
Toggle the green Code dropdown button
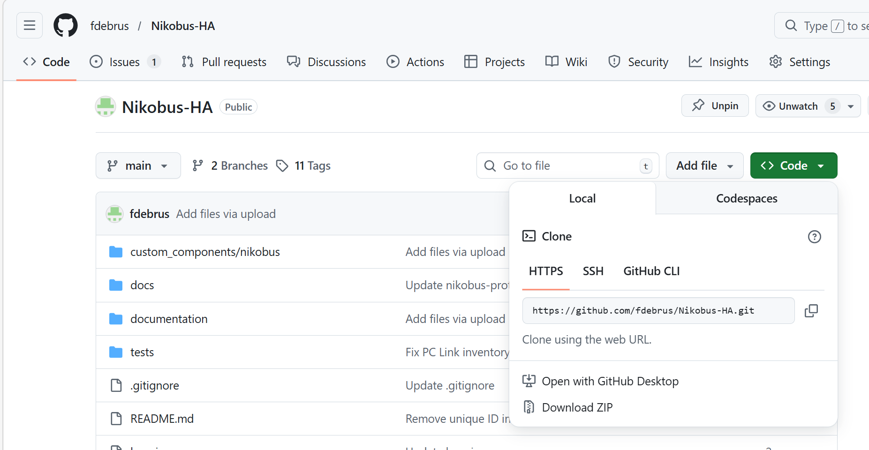793,166
